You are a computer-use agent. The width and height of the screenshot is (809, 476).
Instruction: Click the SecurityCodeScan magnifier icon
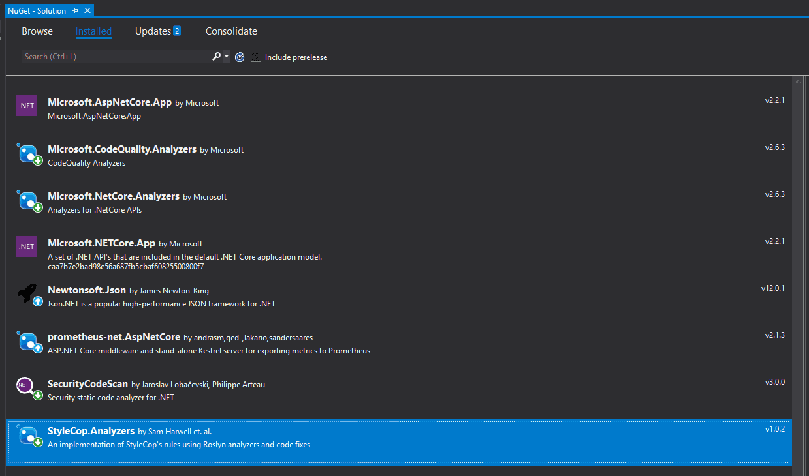29,389
